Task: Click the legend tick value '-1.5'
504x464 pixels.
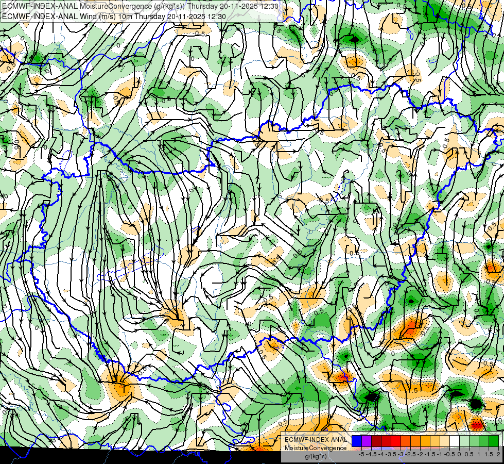Action: pyautogui.click(x=430, y=454)
